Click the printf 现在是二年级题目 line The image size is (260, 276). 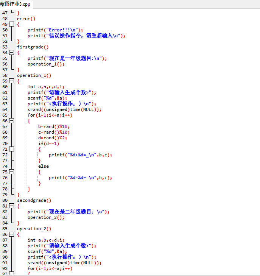[x=69, y=212]
